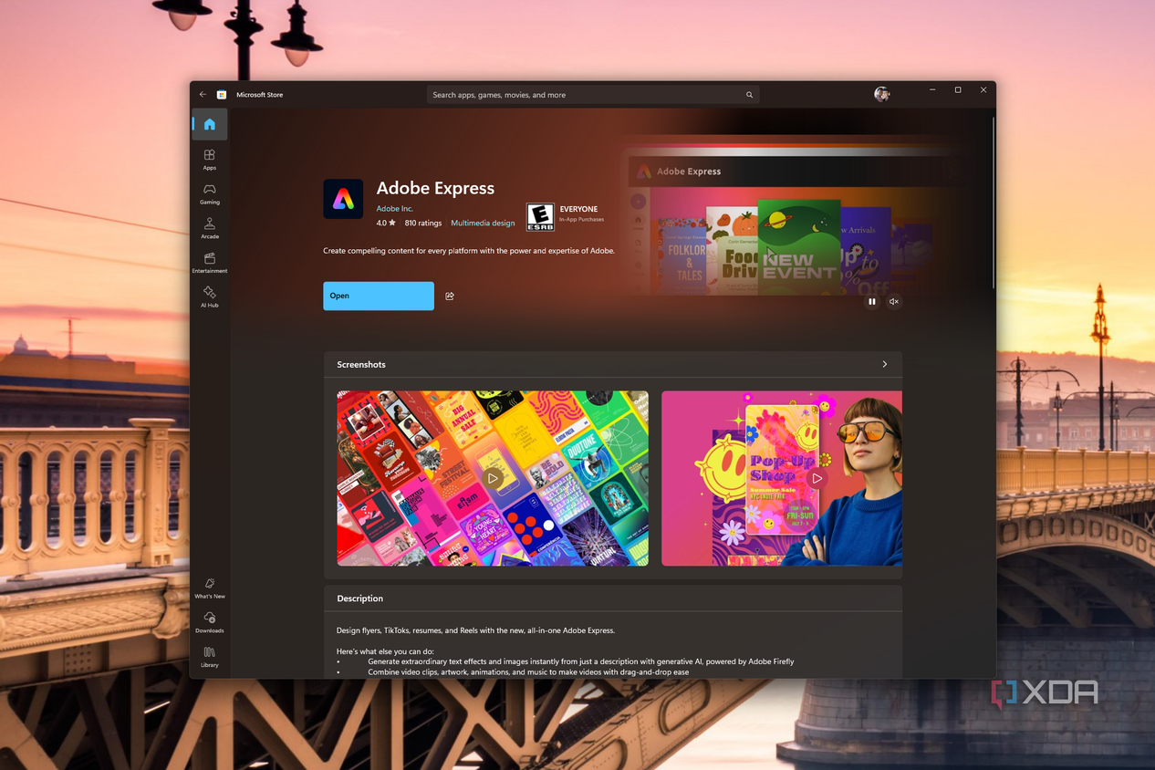Play the Pop-Up Shop screenshot video
The image size is (1155, 770).
coord(817,478)
